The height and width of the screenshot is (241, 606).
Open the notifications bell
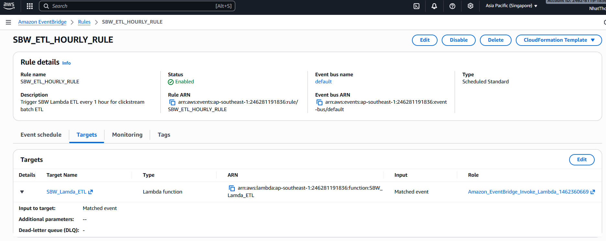pos(434,6)
